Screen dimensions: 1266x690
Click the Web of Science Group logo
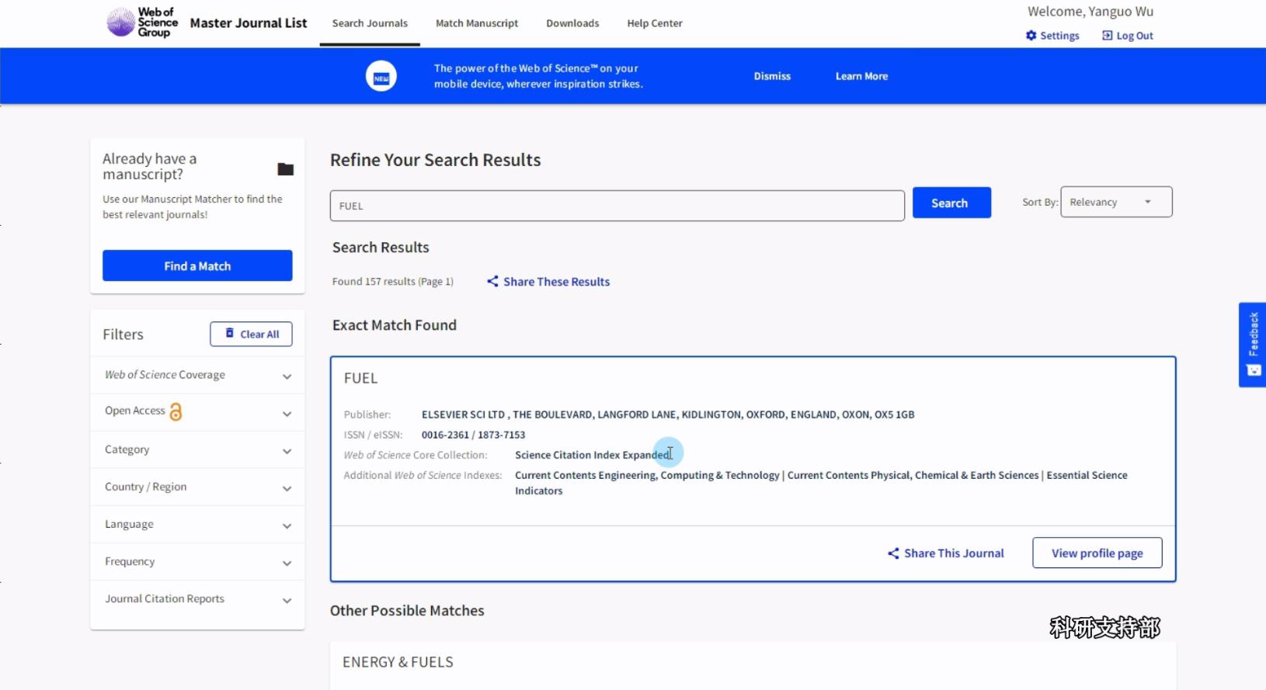[x=142, y=23]
